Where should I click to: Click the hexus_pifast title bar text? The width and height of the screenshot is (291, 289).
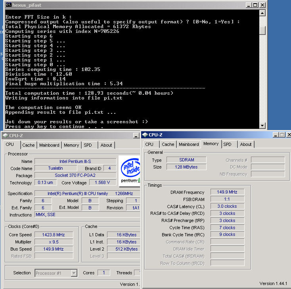27,5
